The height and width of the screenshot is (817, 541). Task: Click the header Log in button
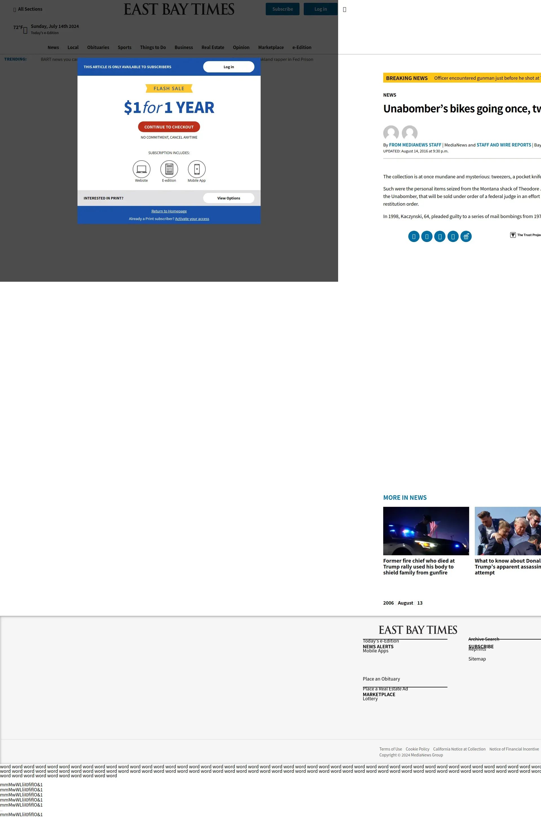coord(321,9)
